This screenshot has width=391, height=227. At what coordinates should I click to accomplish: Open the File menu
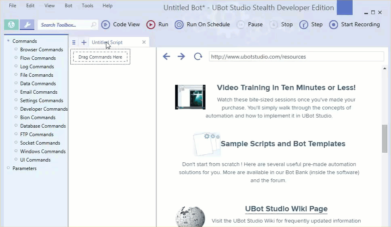(13, 6)
